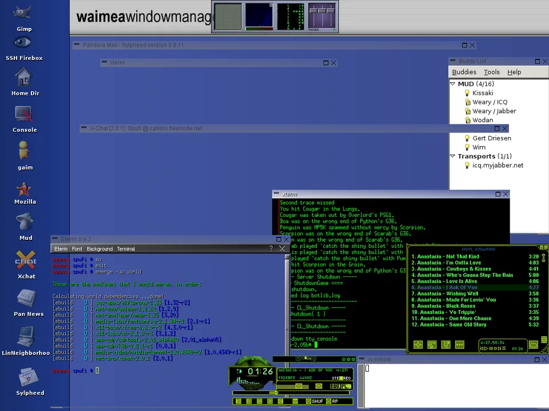Select playlist track Same Old Story
Viewport: 549px width, 411px height.
coord(475,325)
